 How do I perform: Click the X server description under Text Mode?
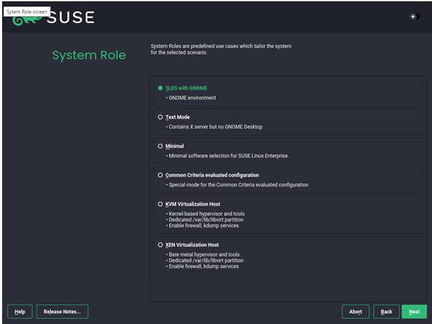click(x=215, y=127)
